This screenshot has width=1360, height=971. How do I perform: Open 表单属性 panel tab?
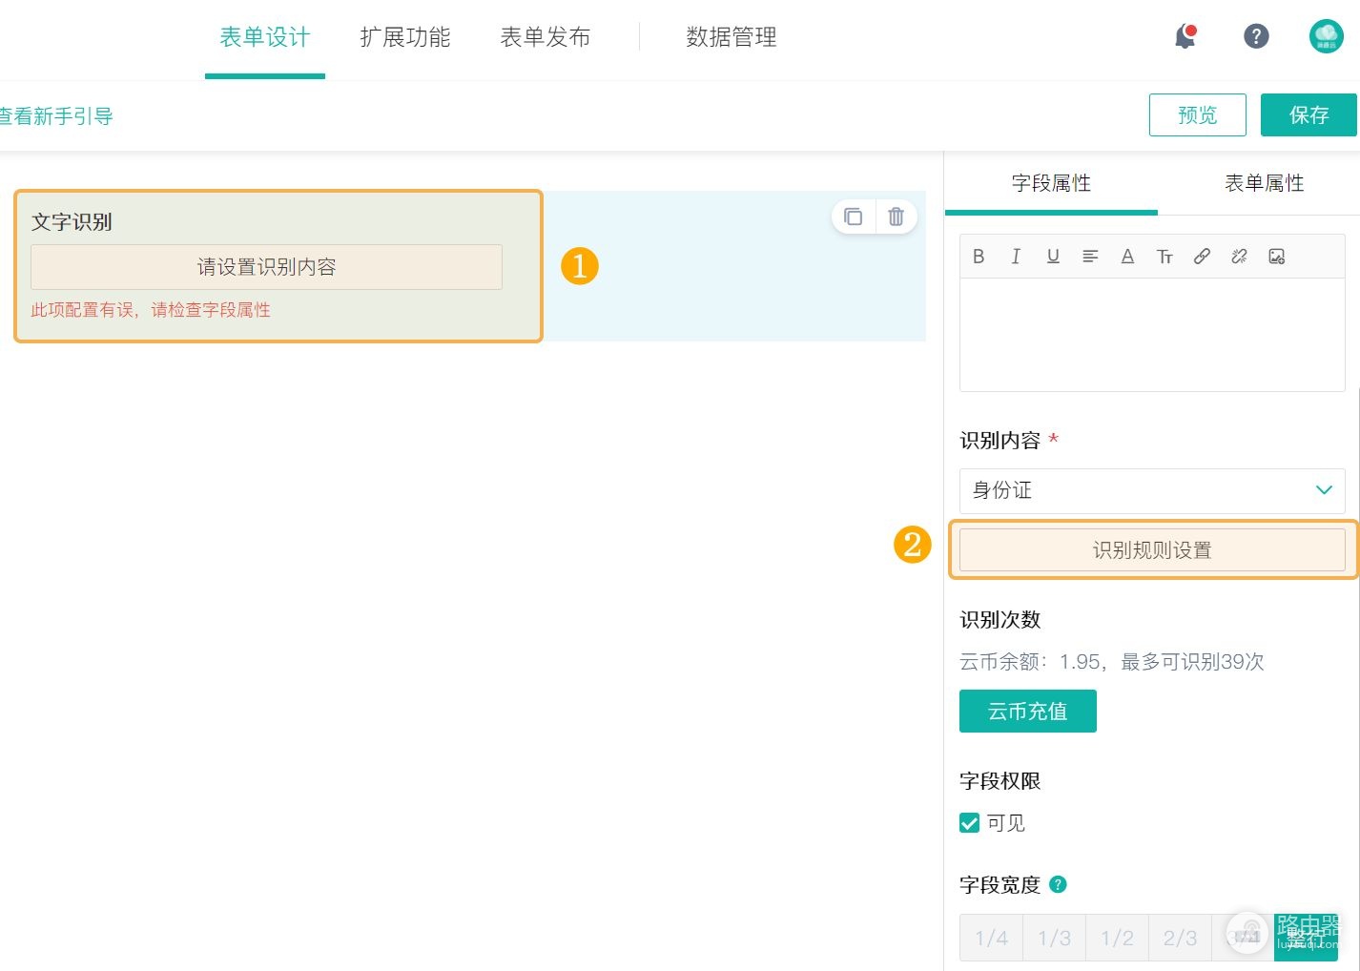pos(1264,182)
